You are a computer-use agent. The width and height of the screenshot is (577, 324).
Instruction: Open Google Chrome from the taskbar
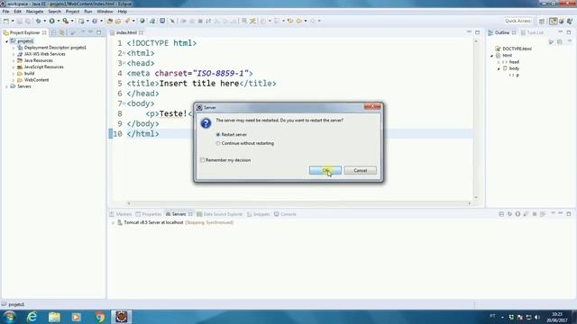point(99,317)
